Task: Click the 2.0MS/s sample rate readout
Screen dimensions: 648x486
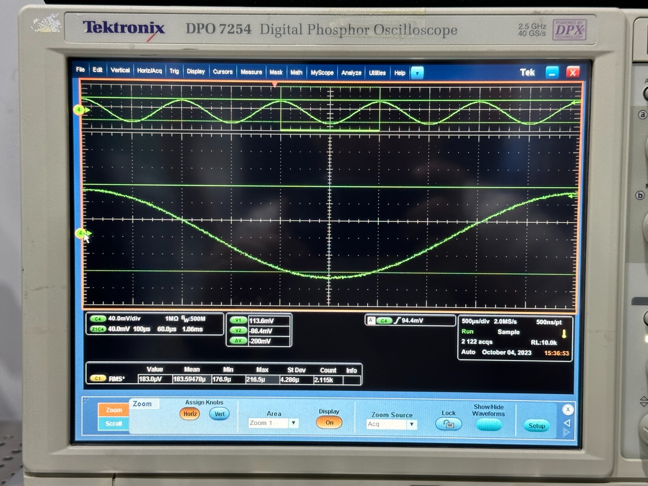Action: click(x=505, y=322)
